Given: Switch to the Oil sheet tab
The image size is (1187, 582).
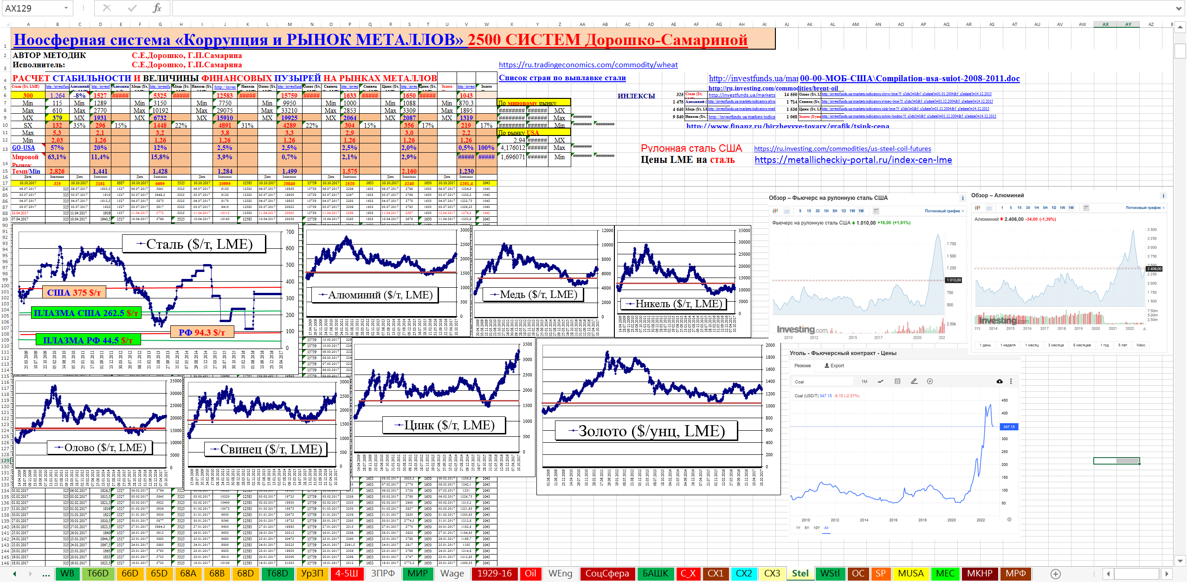Looking at the screenshot, I should [530, 573].
